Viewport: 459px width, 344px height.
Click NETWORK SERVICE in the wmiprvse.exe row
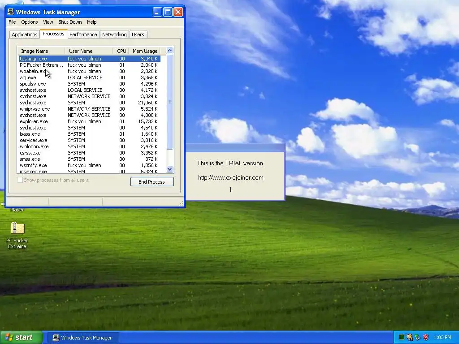click(89, 109)
